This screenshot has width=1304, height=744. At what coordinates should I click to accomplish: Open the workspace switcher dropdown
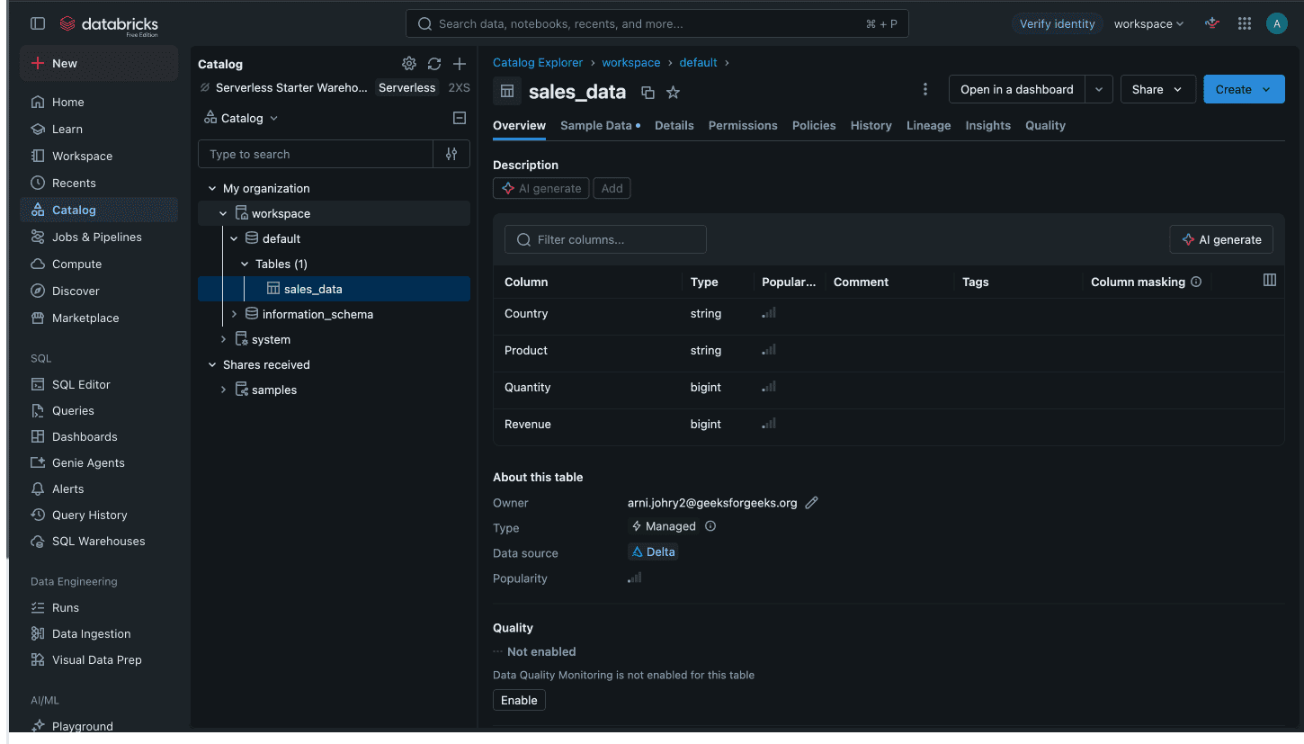click(1148, 23)
